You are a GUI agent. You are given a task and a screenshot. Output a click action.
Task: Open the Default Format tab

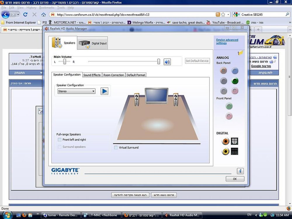(x=136, y=75)
